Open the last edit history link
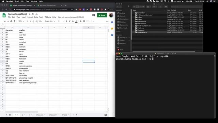The image size is (218, 123). [71, 17]
